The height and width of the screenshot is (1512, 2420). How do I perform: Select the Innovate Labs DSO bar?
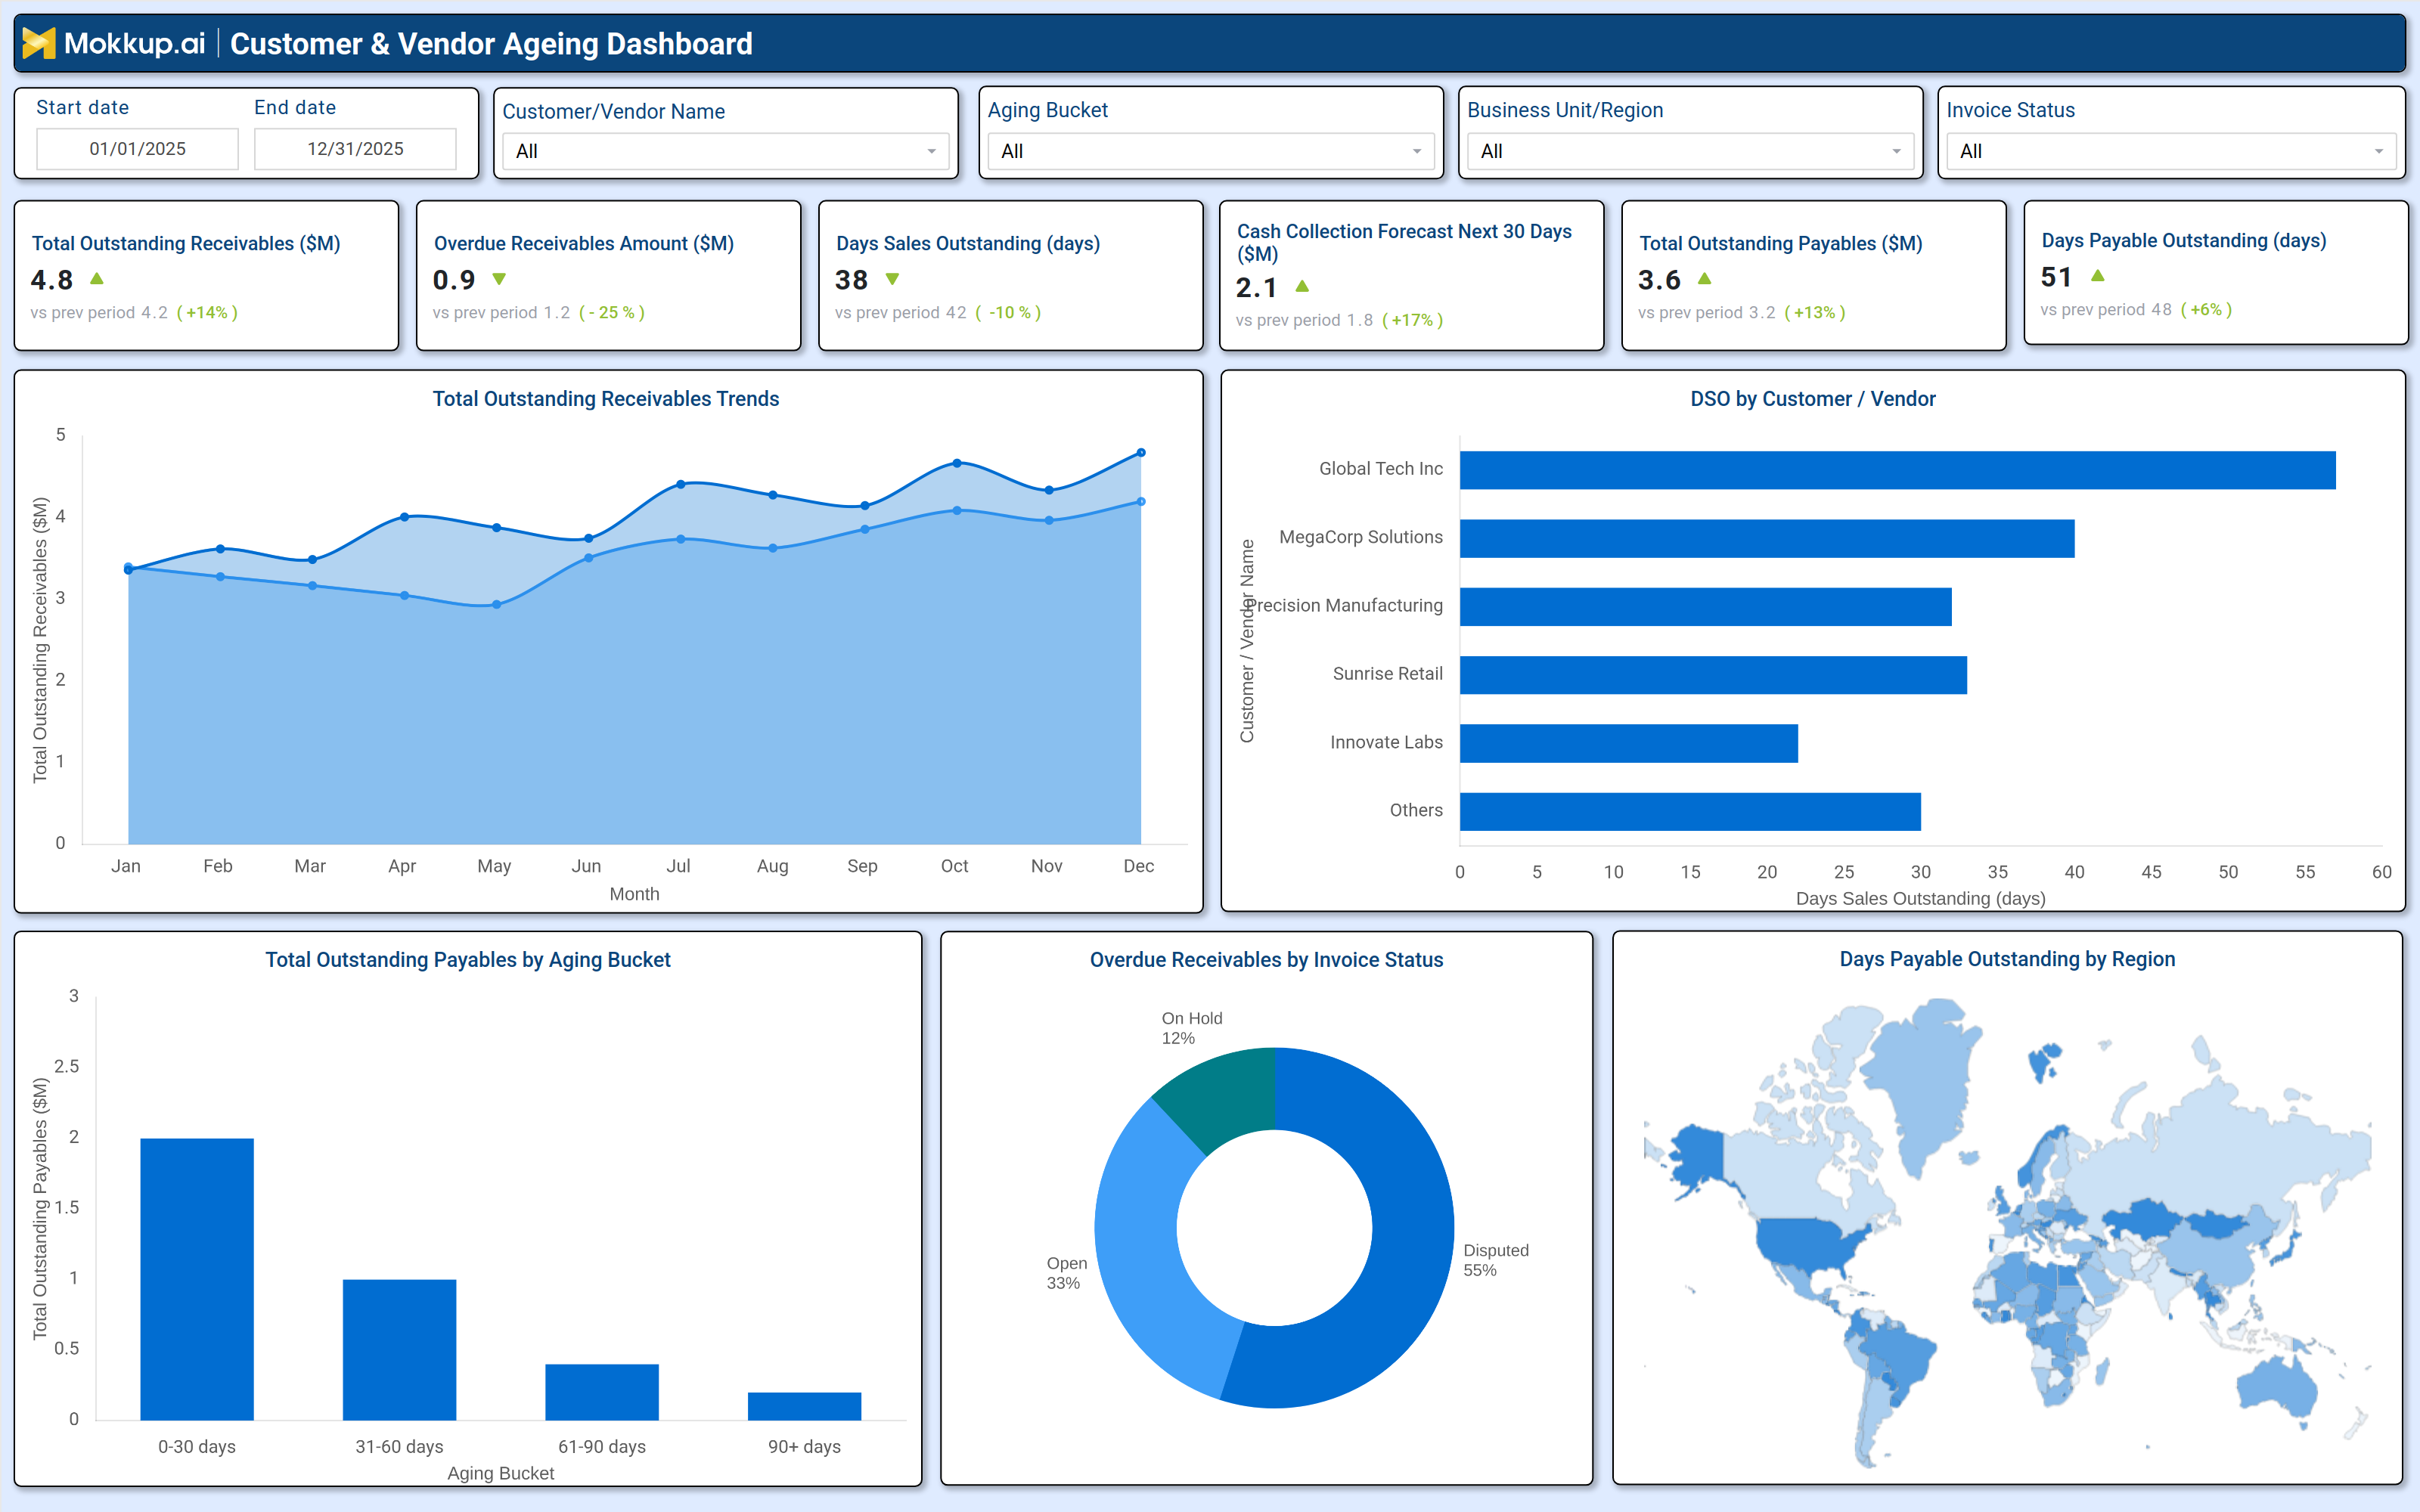pos(1629,743)
